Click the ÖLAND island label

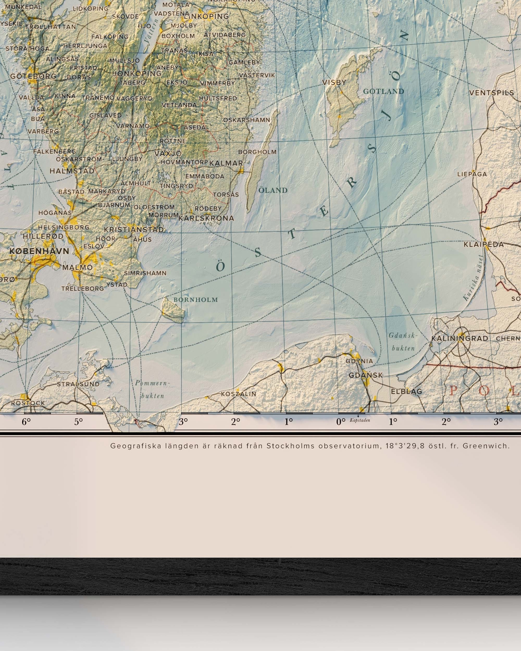tap(273, 190)
